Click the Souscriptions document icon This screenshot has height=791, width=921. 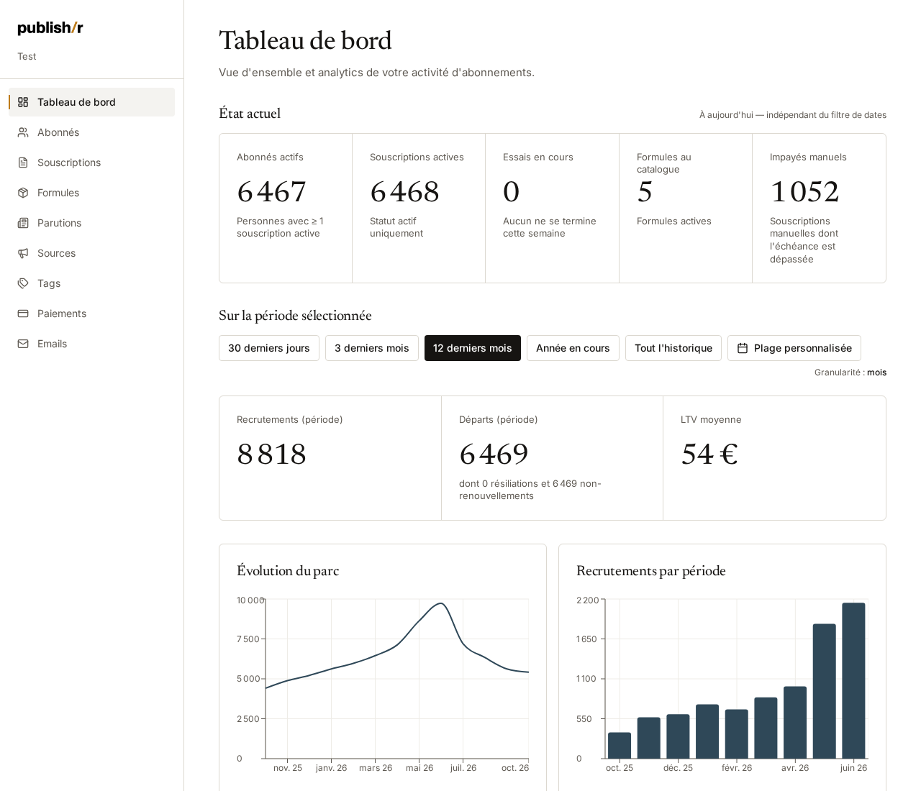pos(23,163)
